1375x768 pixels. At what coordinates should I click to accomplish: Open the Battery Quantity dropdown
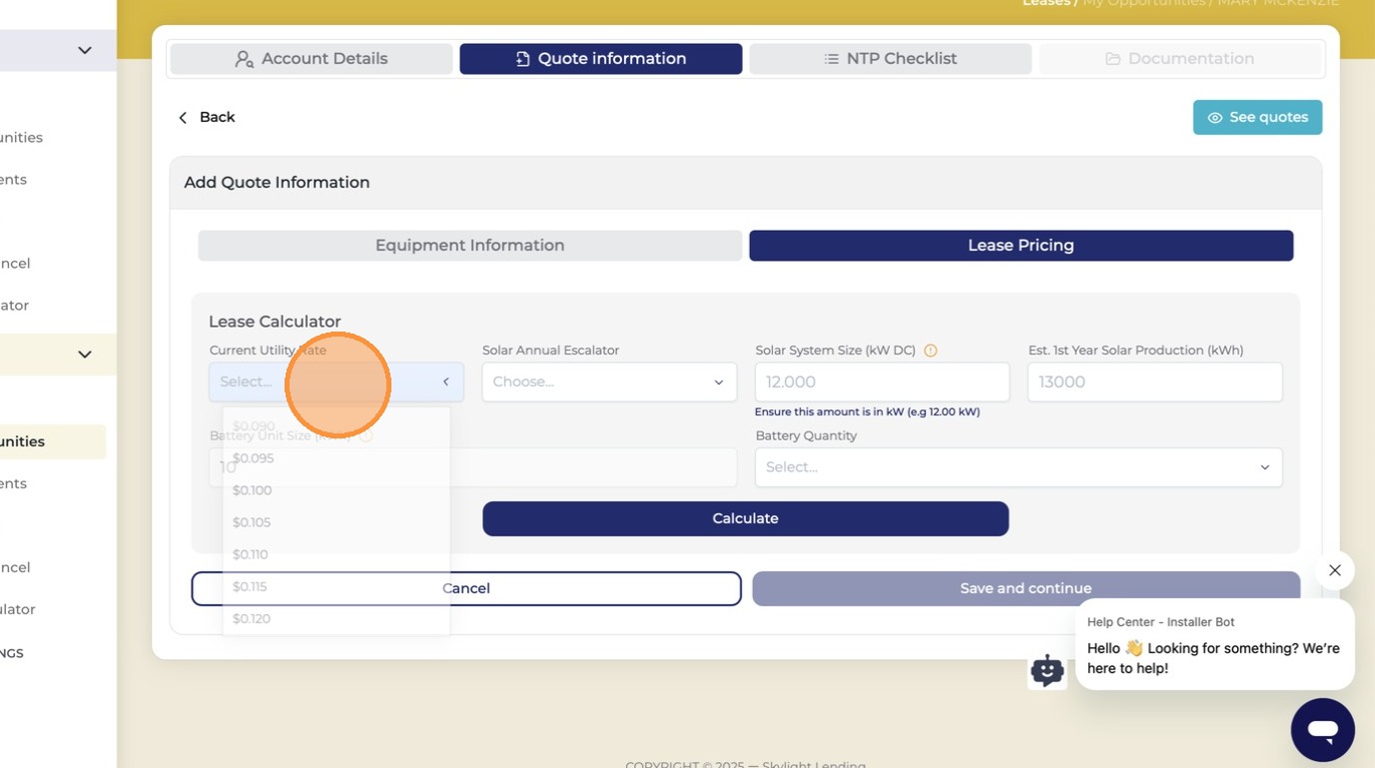(1019, 467)
